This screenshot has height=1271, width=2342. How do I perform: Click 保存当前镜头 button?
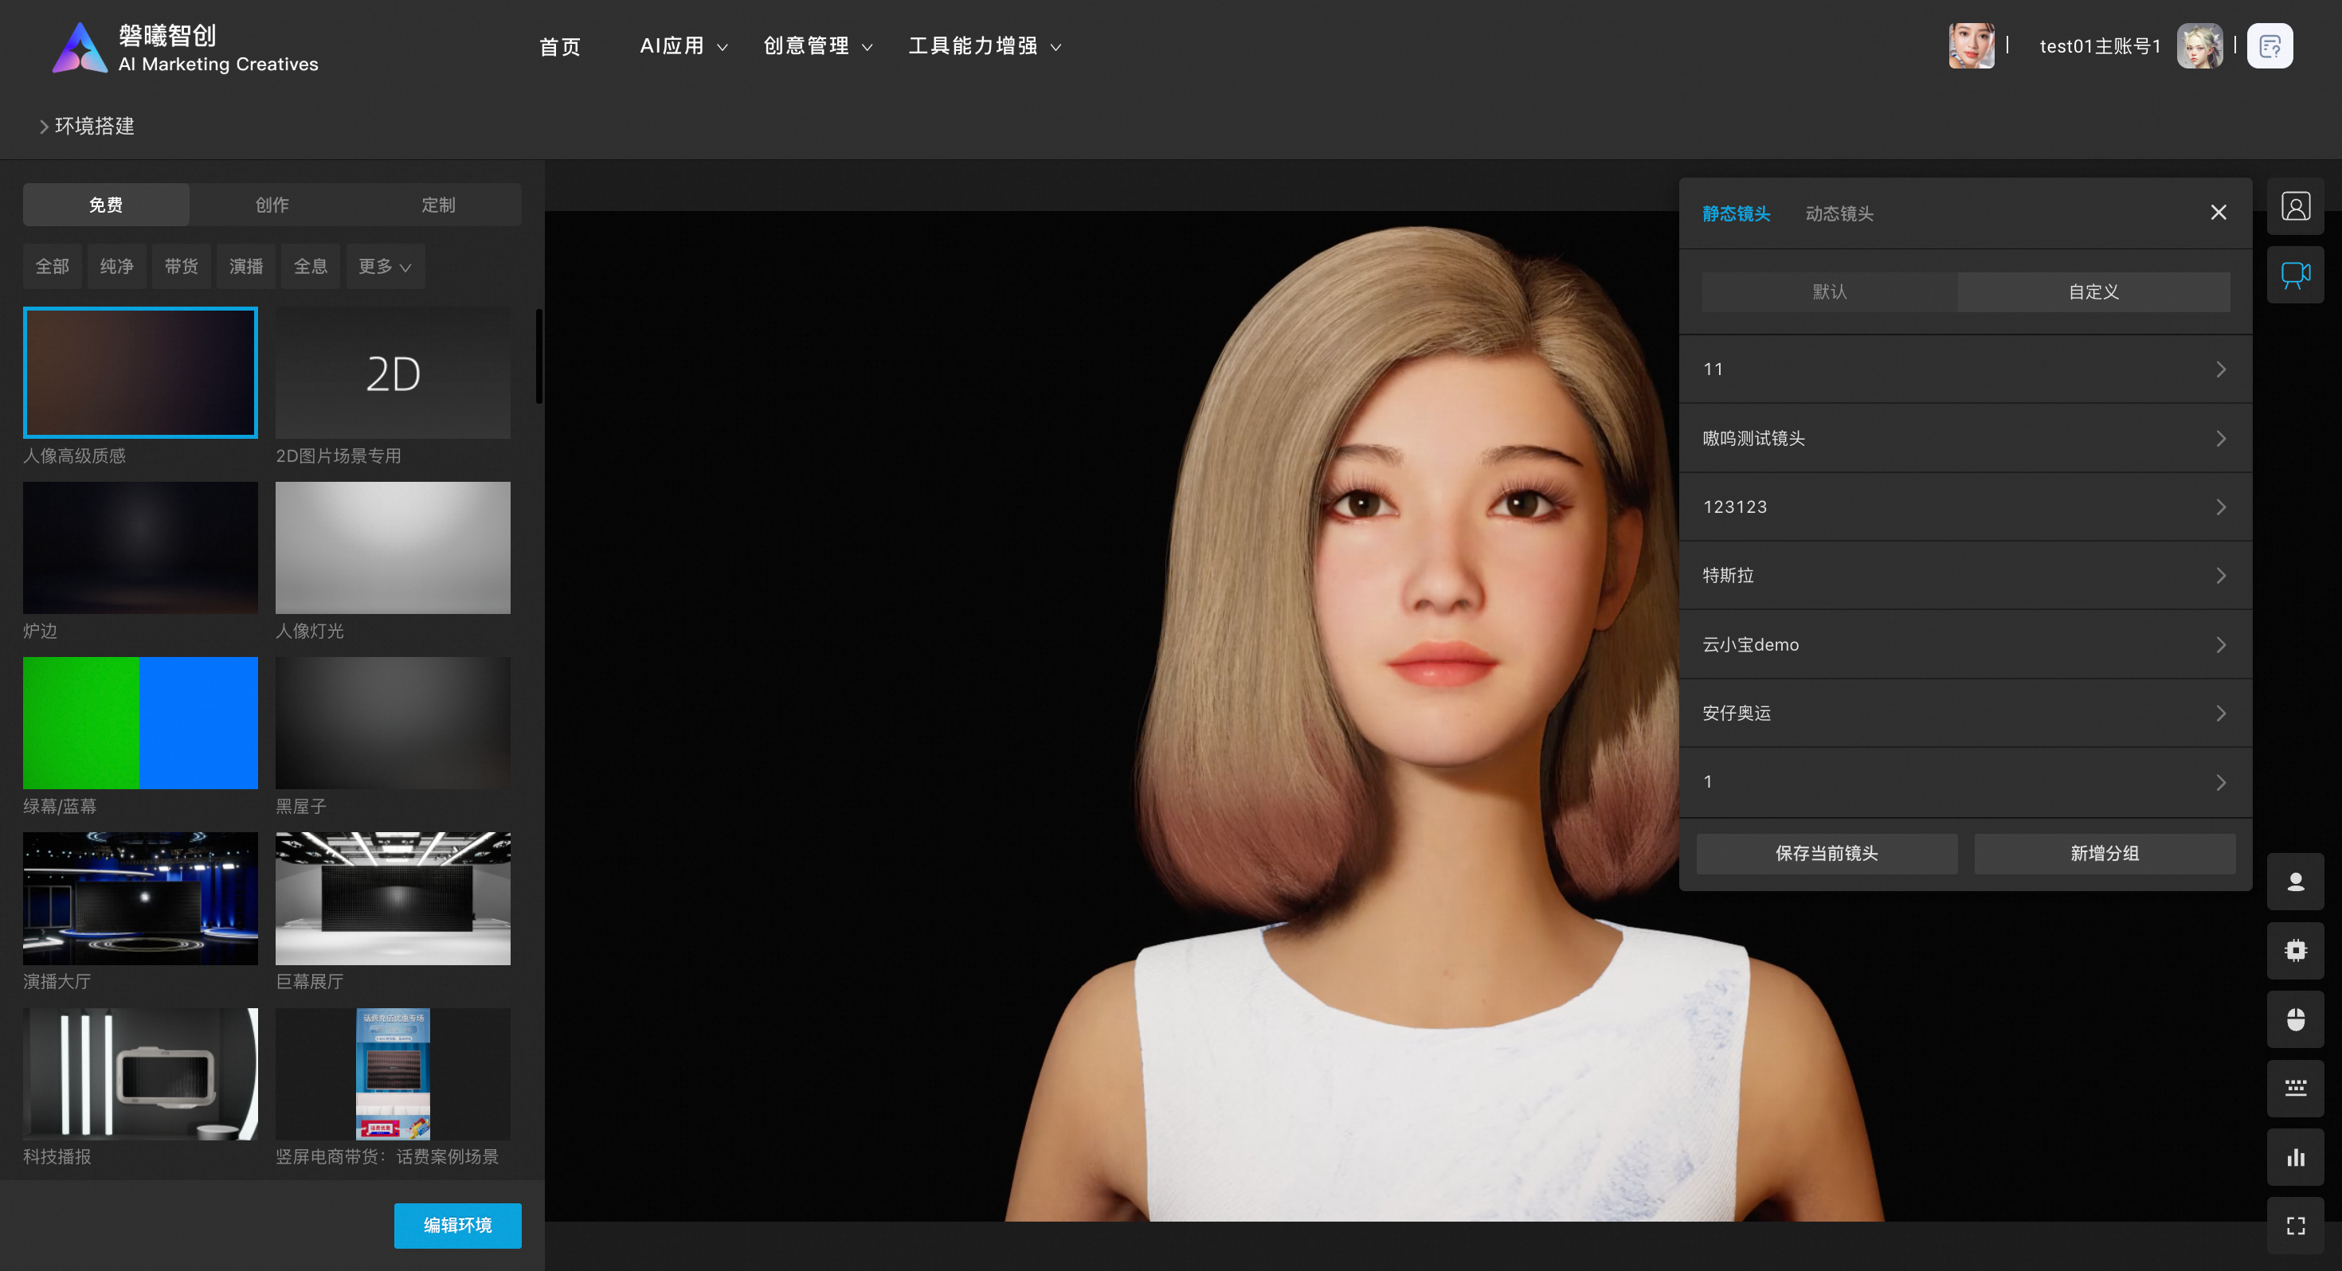[x=1827, y=854]
